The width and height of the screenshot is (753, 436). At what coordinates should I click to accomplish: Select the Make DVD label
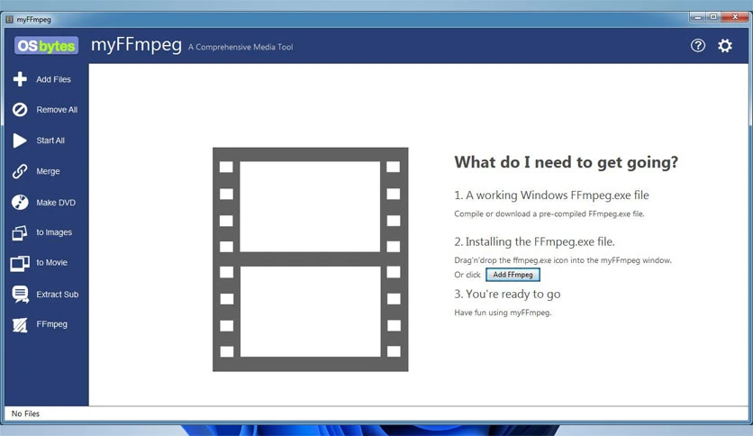click(56, 203)
